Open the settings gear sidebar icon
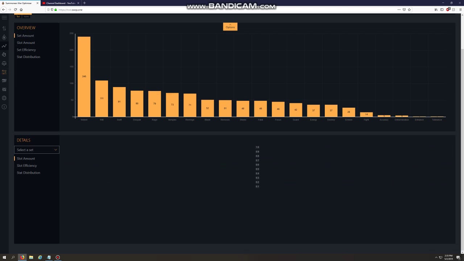The height and width of the screenshot is (261, 464). coord(4,98)
